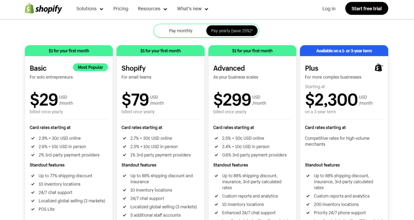Click 2.4% + 10¢ USD in person text
Viewport: 414px width, 220px height.
(246, 146)
